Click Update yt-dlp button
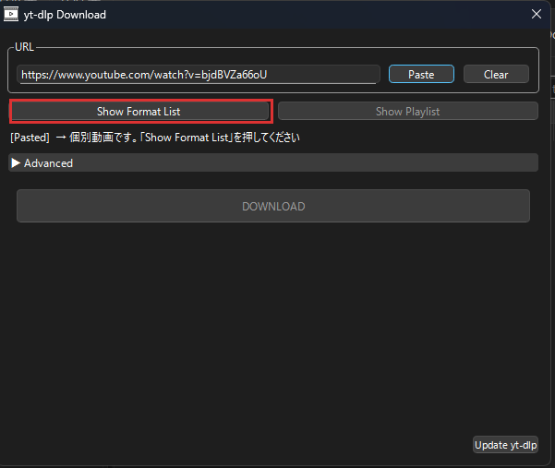555x468 pixels. point(505,445)
